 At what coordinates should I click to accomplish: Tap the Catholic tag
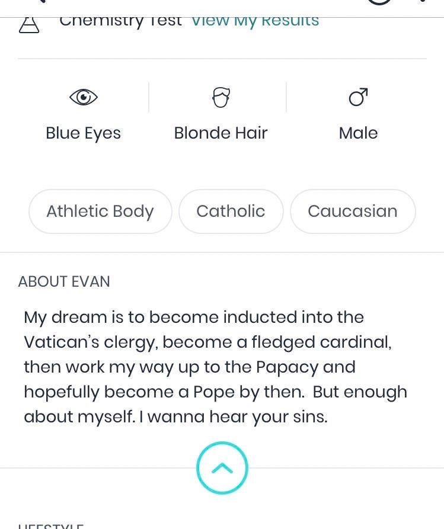click(231, 211)
